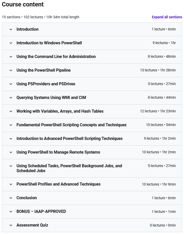The height and width of the screenshot is (234, 184).
Task: Click the Querying Systems Using WMI and CIM title
Action: pos(51,98)
